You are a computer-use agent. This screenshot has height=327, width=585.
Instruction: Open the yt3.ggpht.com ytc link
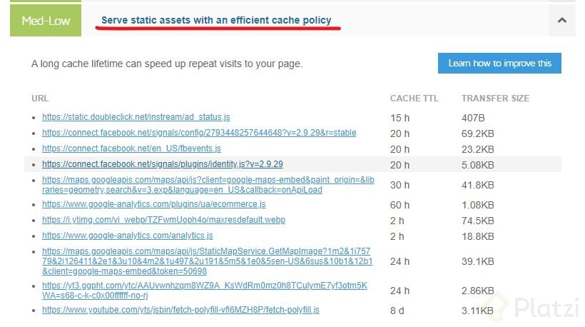(x=205, y=291)
